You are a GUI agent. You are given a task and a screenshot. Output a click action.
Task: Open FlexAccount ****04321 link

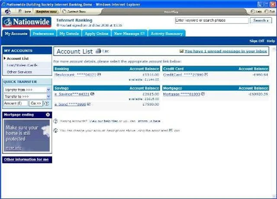tap(75, 75)
